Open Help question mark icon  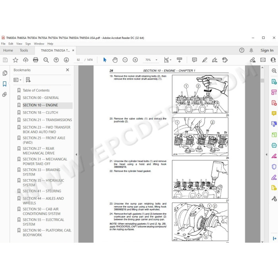coord(241,50)
